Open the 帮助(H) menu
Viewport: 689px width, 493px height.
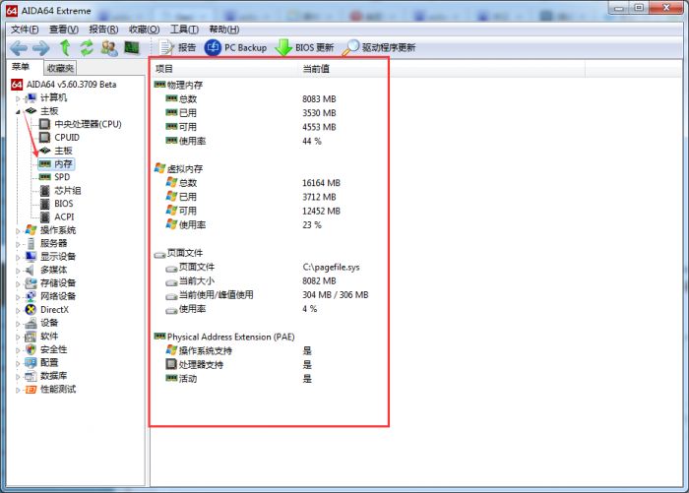tap(224, 30)
